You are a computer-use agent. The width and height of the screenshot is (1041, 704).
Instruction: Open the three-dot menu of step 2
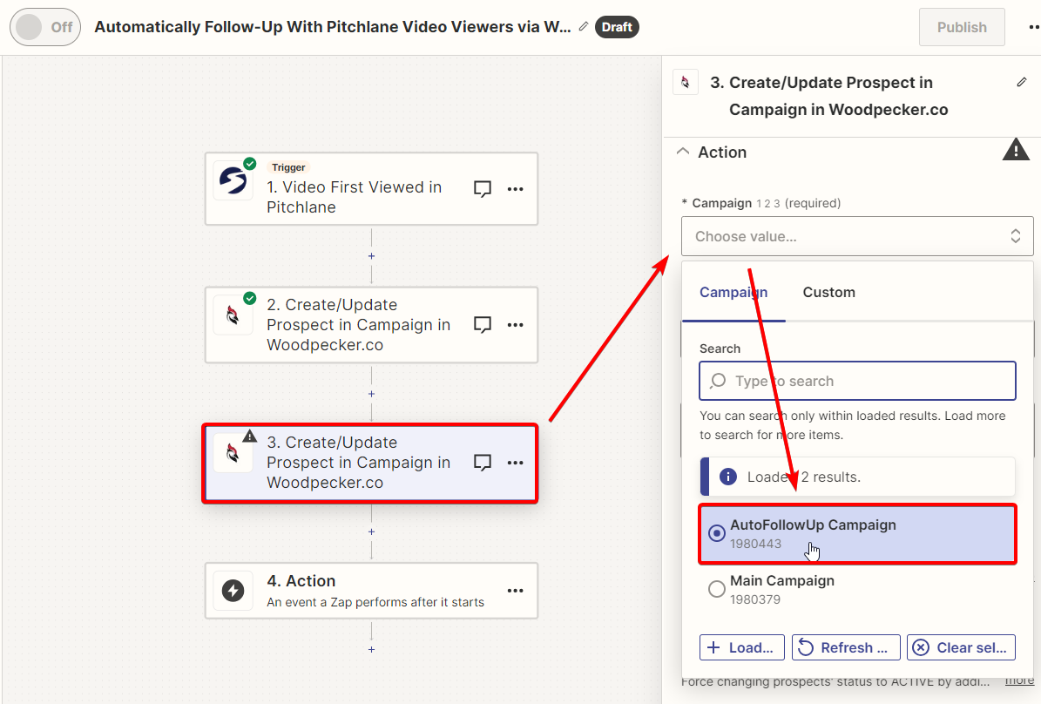click(x=515, y=325)
